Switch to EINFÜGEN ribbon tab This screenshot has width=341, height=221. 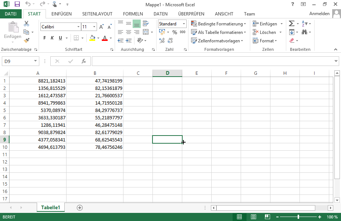tap(61, 14)
